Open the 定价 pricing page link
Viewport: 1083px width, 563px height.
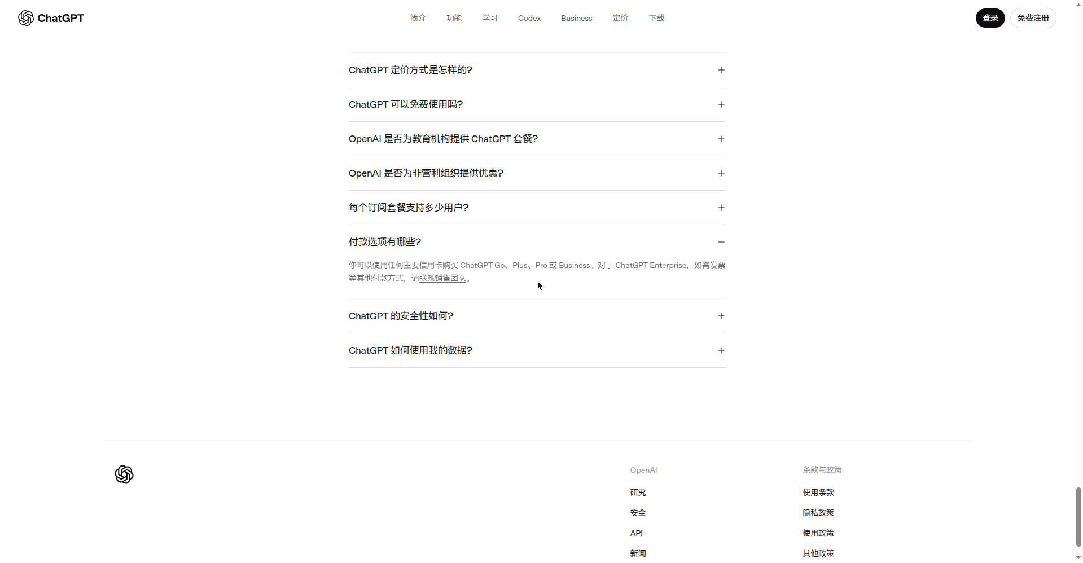pyautogui.click(x=620, y=18)
